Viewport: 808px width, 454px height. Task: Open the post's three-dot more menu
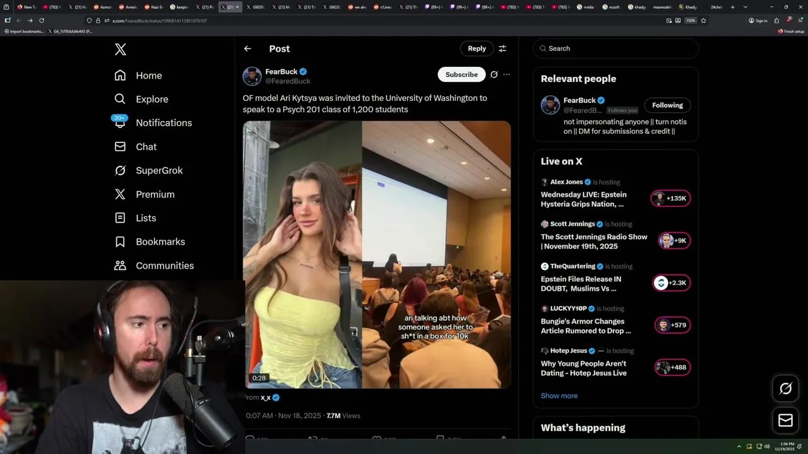click(x=506, y=74)
